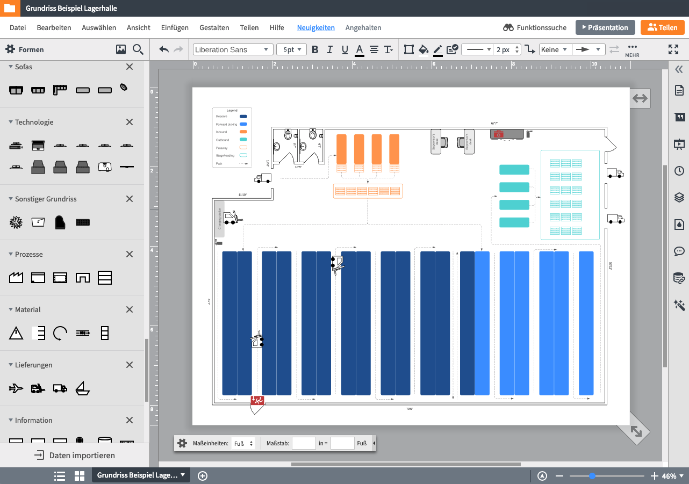Click the first Maßstab input field
This screenshot has height=484, width=689.
304,443
